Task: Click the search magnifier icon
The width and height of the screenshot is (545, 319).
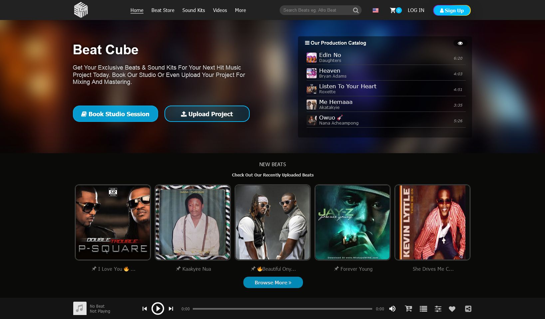Action: pyautogui.click(x=356, y=10)
